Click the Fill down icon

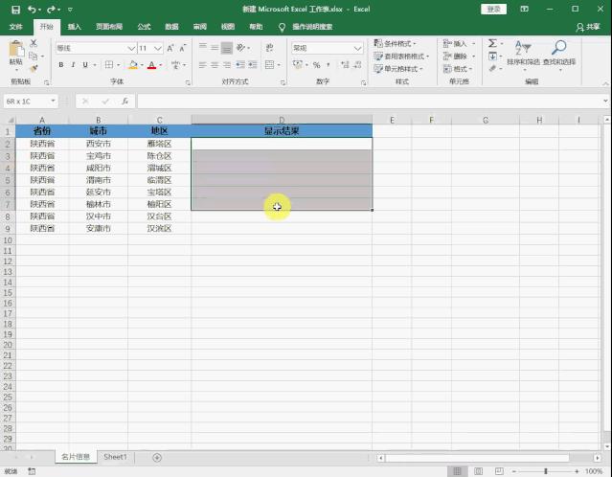click(x=492, y=57)
